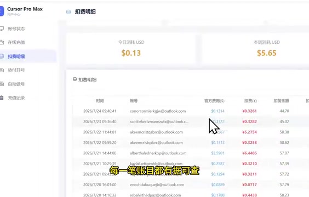This screenshot has width=309, height=197.
Task: Click the 时间 column header
Action: [100, 101]
